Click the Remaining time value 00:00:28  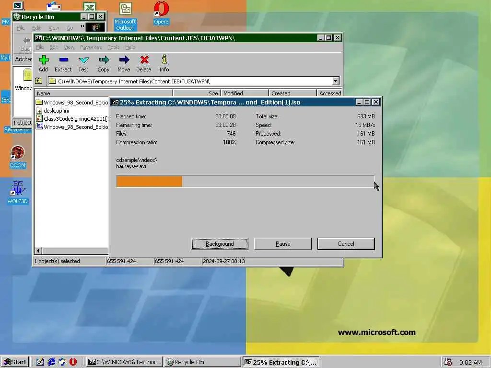coord(225,125)
